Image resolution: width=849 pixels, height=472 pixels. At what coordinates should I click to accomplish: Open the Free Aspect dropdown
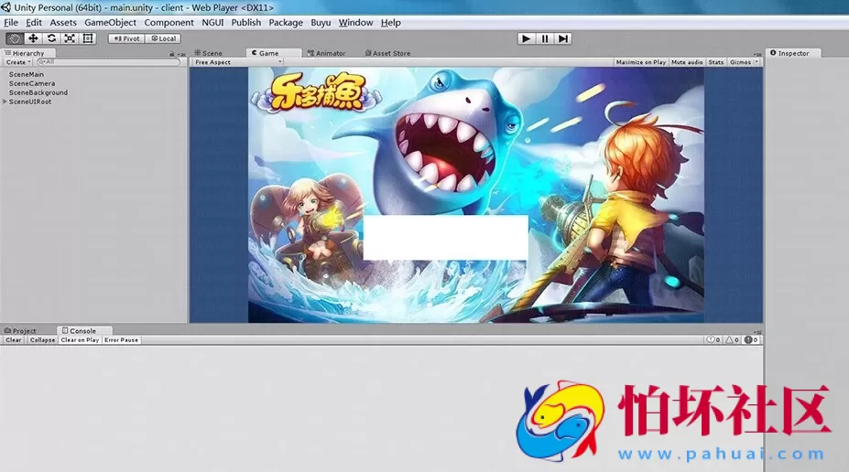[238, 62]
